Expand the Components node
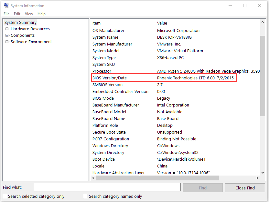 point(7,35)
